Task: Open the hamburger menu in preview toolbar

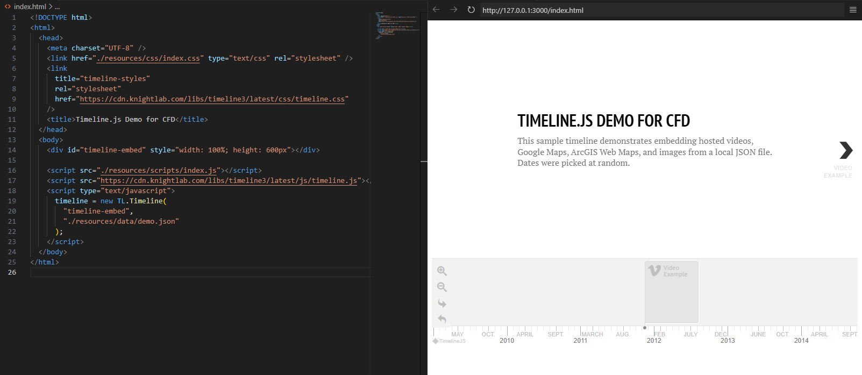Action: [x=853, y=10]
